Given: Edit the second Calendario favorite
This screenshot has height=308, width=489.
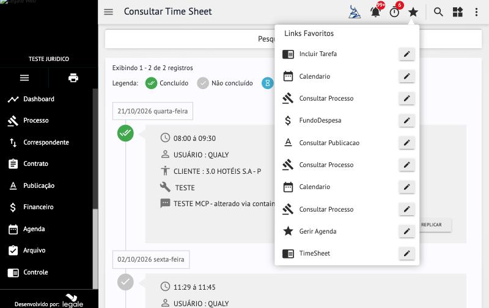Looking at the screenshot, I should tap(406, 187).
